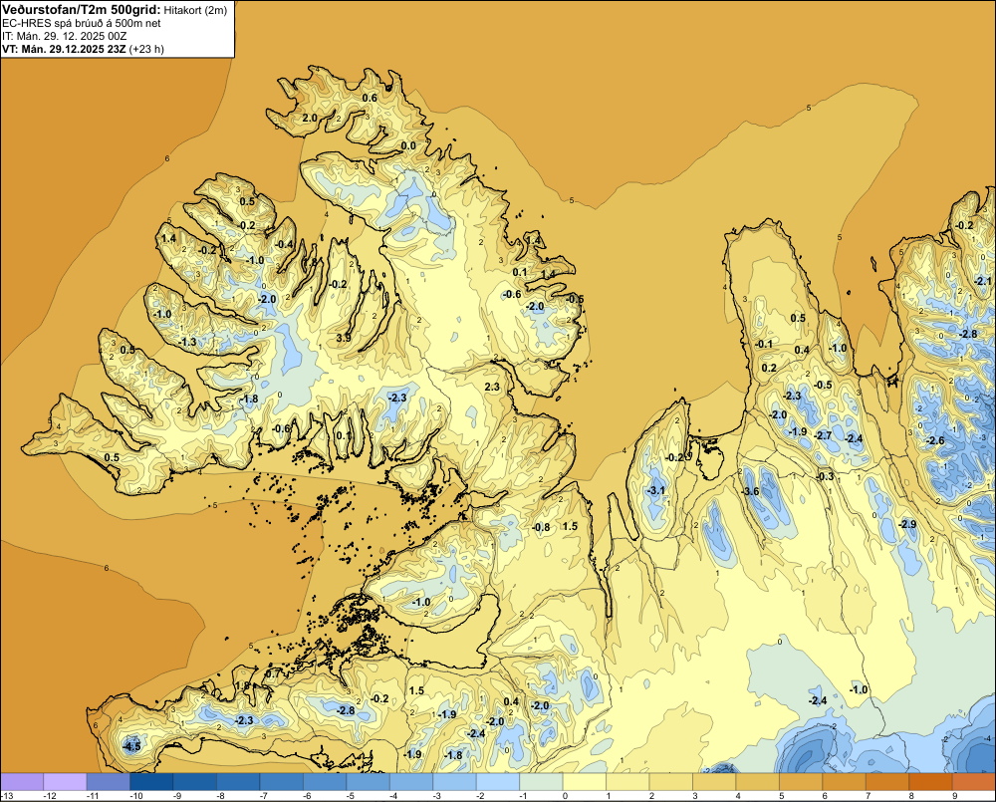Click the legend label '-13'
This screenshot has width=996, height=802.
[6, 796]
